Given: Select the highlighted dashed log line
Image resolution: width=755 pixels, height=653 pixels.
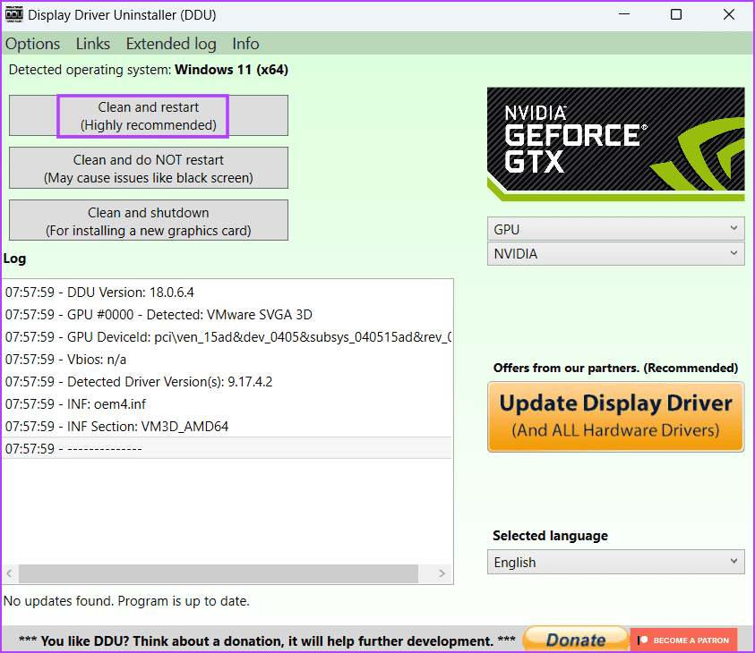Looking at the screenshot, I should 134,447.
